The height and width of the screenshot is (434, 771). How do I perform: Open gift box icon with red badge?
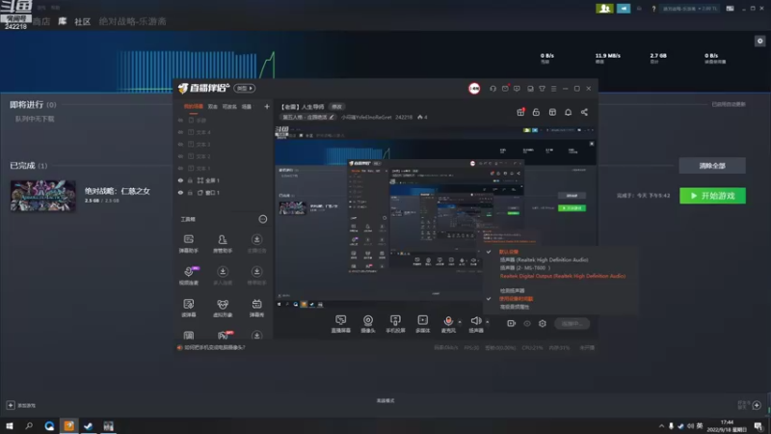(520, 112)
